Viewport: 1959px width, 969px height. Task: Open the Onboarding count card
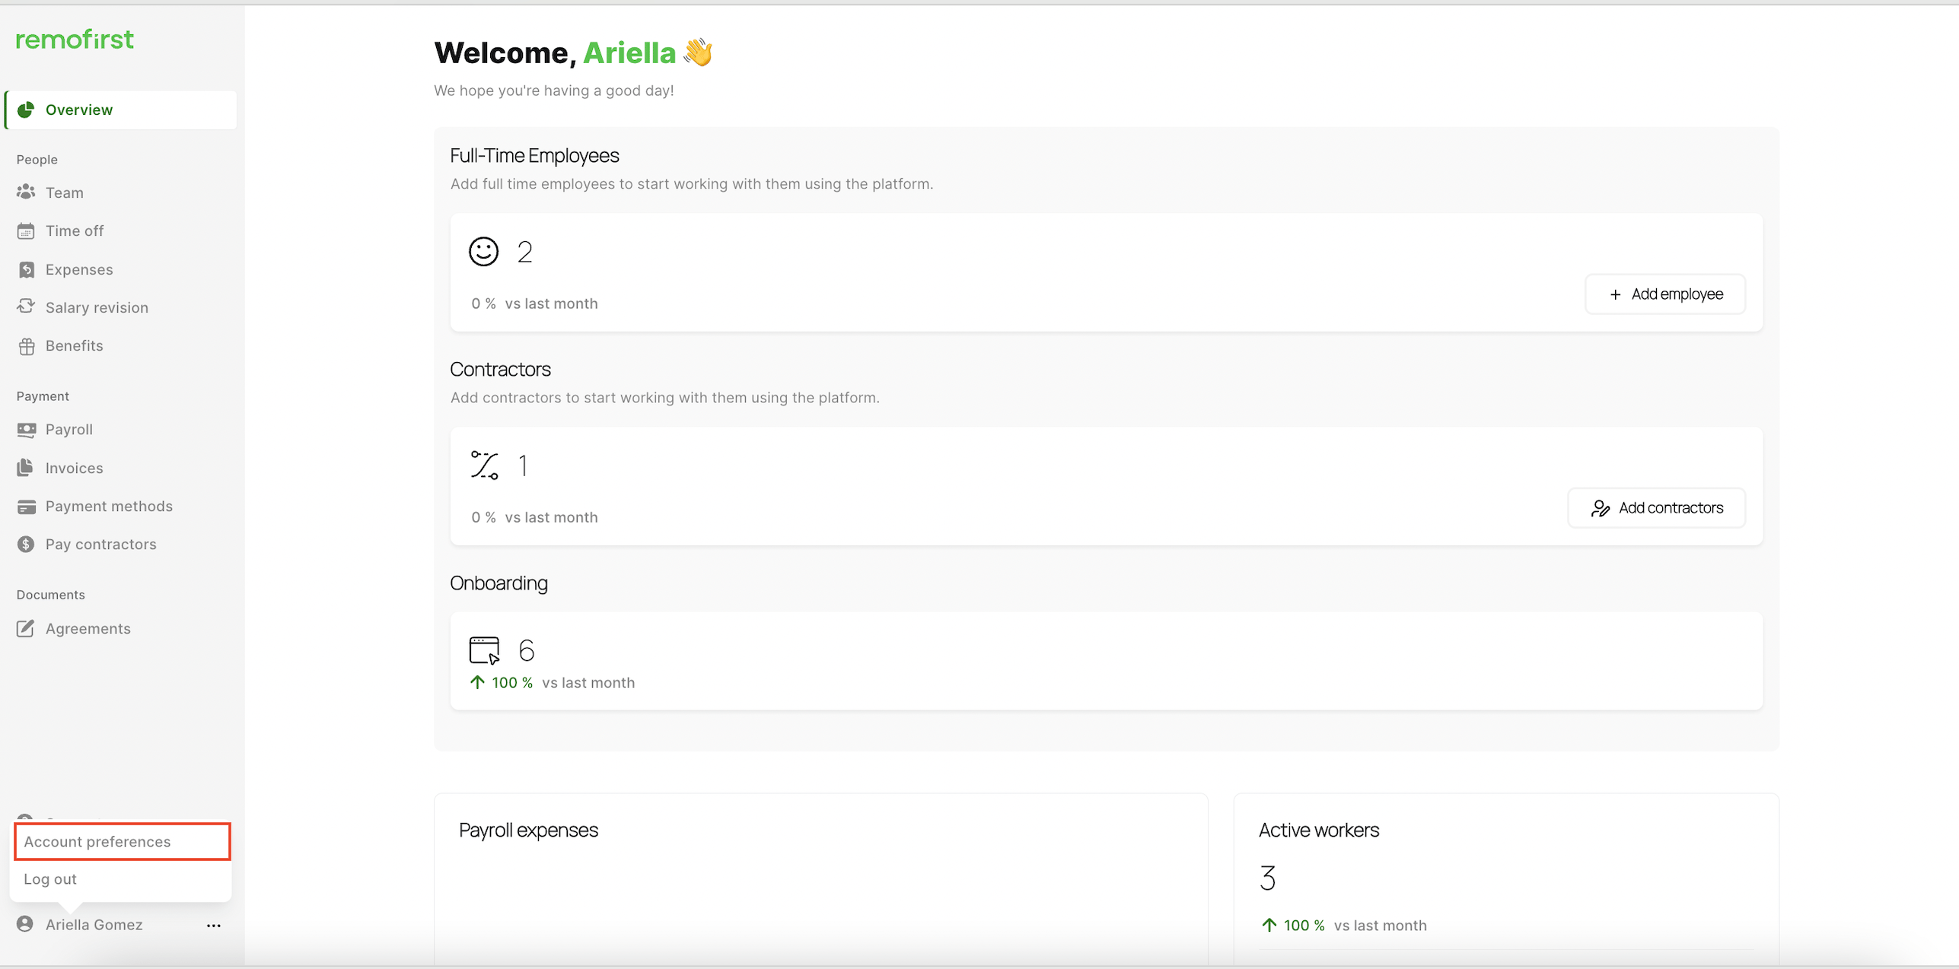(x=1106, y=660)
